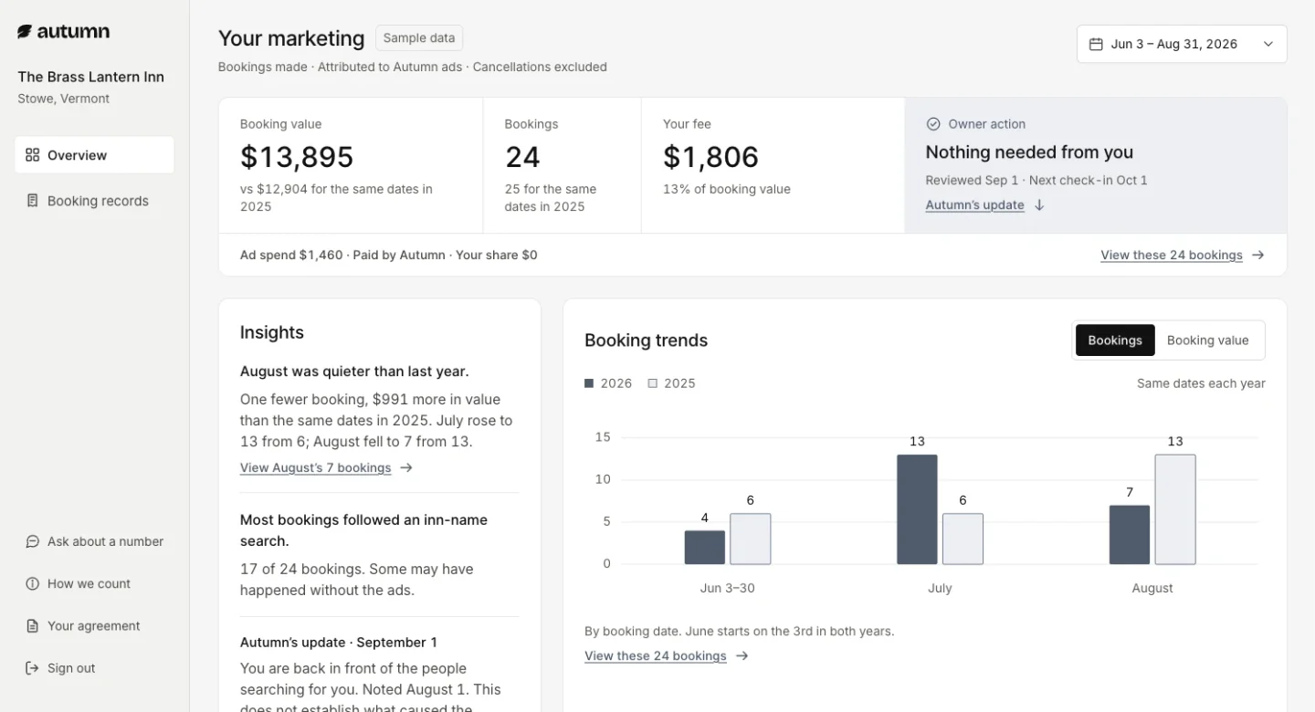Click the 'Nothing needed from you' heading
The width and height of the screenshot is (1315, 712).
point(1029,152)
